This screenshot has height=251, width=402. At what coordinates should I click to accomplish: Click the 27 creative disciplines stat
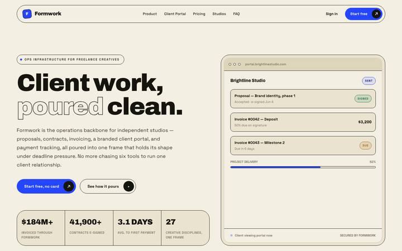point(185,228)
